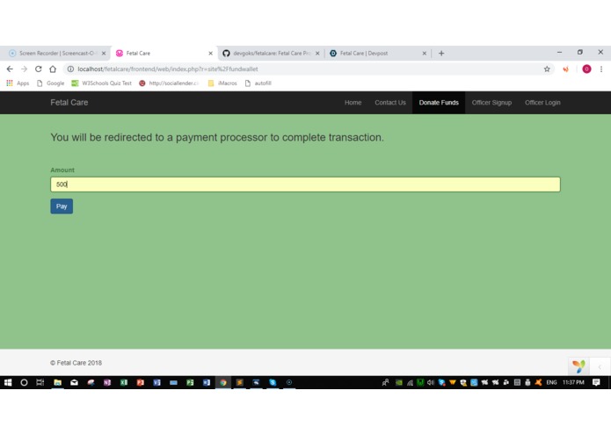Close the Devpost tab
This screenshot has width=611, height=434.
click(x=425, y=54)
